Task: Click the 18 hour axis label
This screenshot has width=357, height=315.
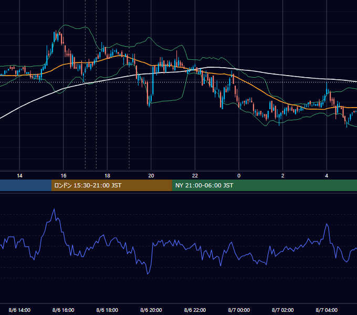Action: 107,176
